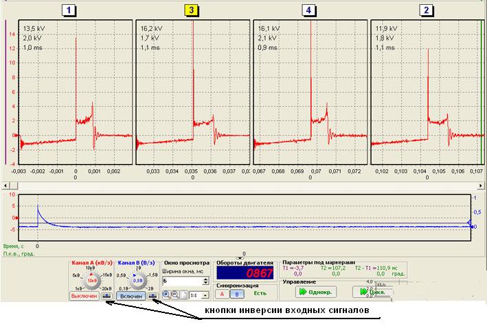487x324 pixels.
Task: Click the cylinder 3 waveform chart
Action: pos(193,92)
